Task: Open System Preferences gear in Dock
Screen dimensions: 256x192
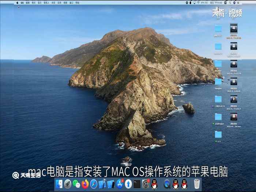Action: pyautogui.click(x=146, y=184)
